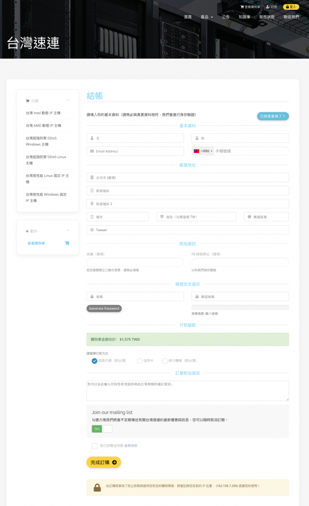Click the register user icon in header

click(x=268, y=7)
